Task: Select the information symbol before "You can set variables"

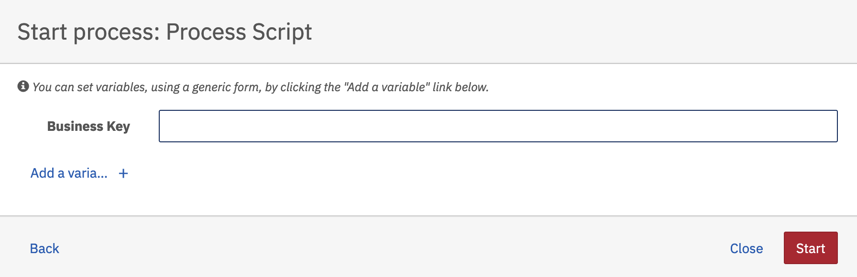Action: point(23,86)
